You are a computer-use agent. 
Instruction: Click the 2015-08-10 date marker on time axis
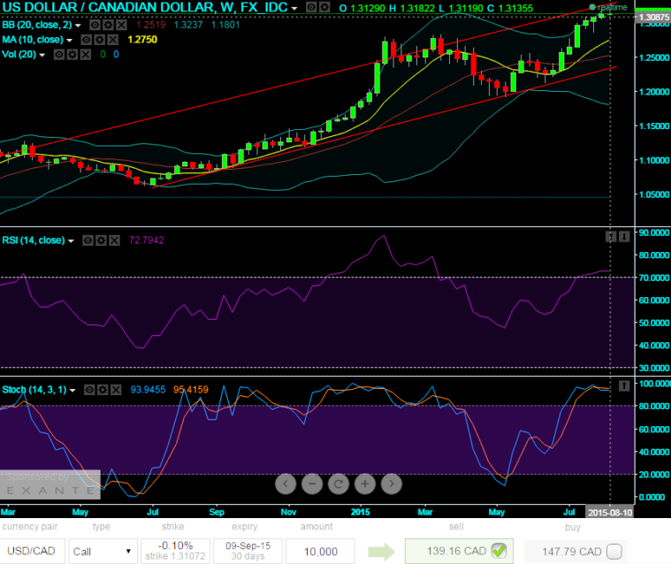[609, 512]
